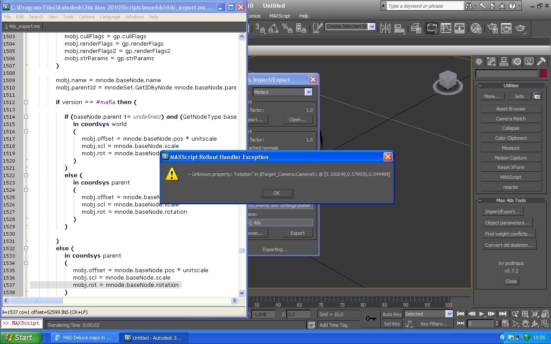Screen dimensions: 551x344
Task: Toggle the Angle Snap icon
Action: [x=273, y=28]
